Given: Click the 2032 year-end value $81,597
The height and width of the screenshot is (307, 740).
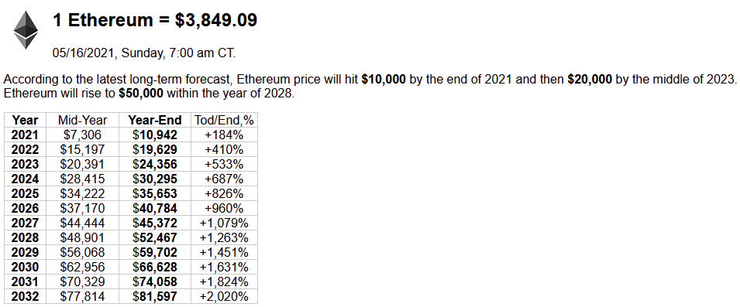Looking at the screenshot, I should pos(155,296).
